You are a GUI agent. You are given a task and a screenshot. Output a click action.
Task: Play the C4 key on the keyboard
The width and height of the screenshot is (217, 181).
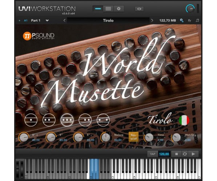134,176
